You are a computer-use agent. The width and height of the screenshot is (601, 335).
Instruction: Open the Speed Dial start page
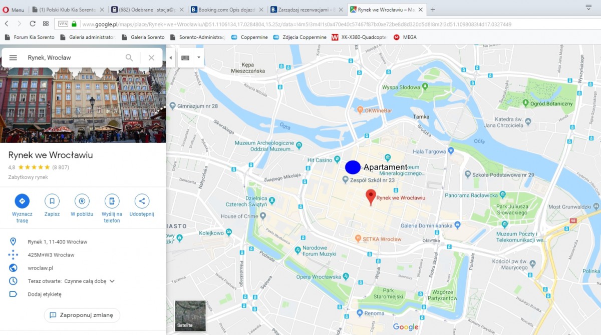46,23
